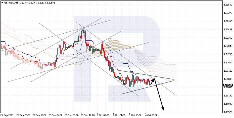This screenshot has height=118, width=234.
Task: Select the 26 Sep 2023 date label
Action: (7, 115)
